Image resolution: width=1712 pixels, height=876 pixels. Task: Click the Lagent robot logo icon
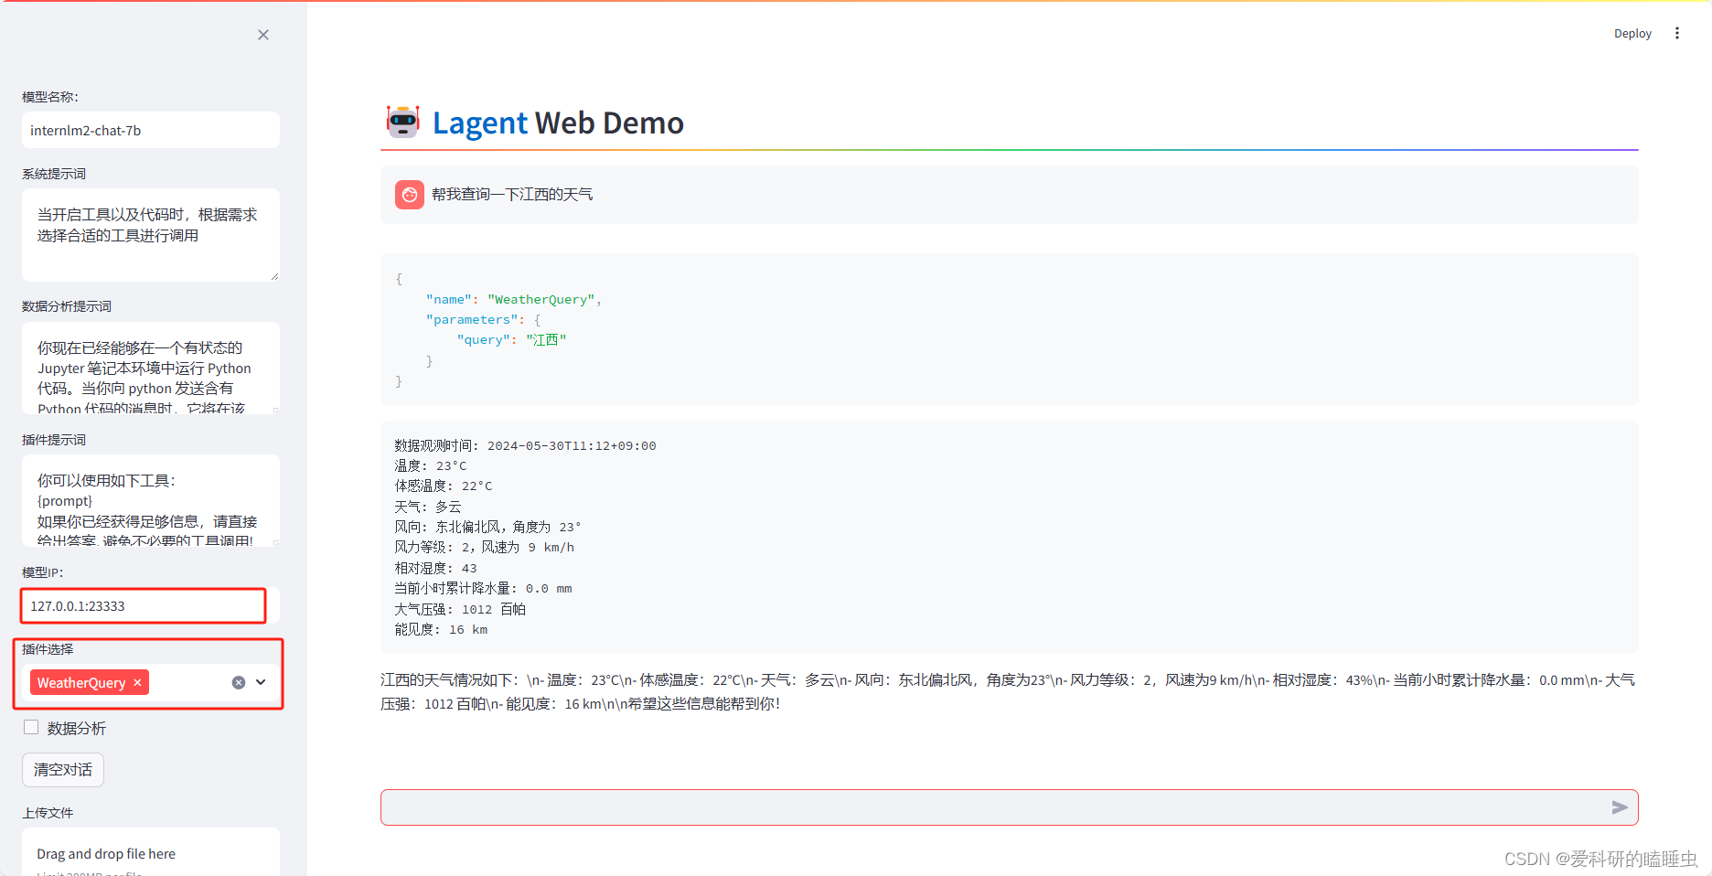pyautogui.click(x=403, y=122)
